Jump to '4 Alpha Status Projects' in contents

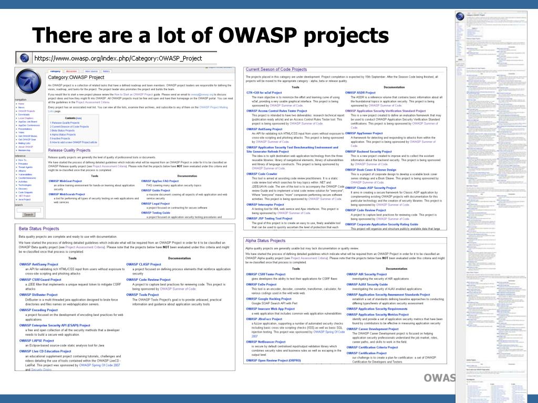pos(63,134)
